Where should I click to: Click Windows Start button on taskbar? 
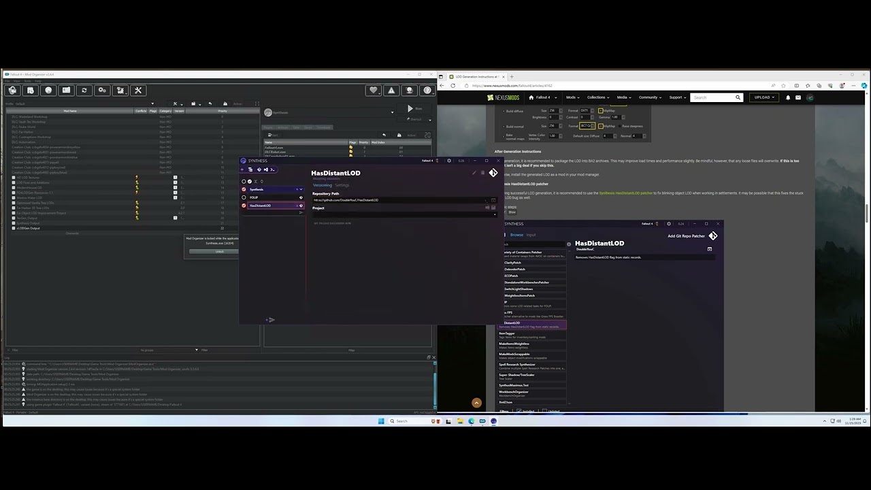pos(380,421)
